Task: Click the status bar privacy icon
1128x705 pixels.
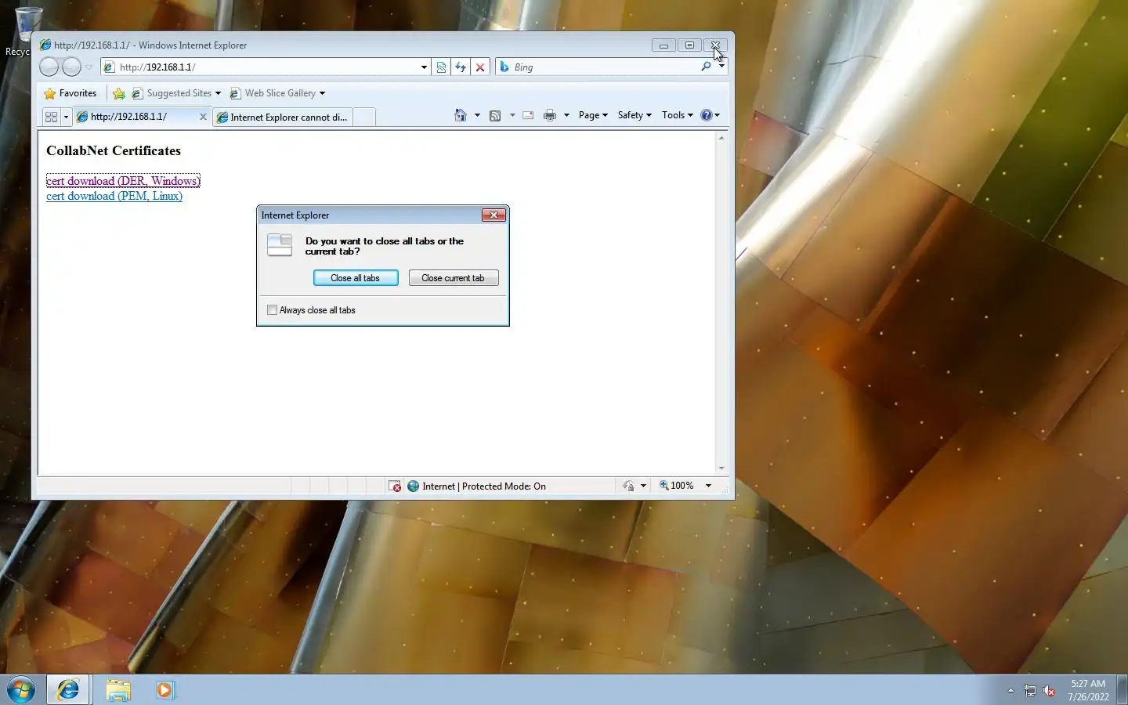Action: coord(628,486)
